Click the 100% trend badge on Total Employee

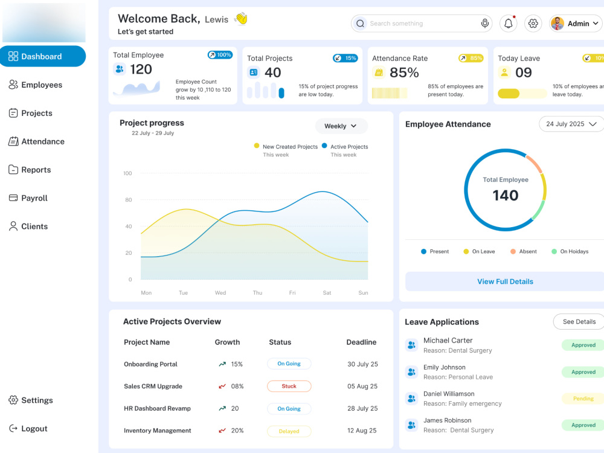coord(220,55)
